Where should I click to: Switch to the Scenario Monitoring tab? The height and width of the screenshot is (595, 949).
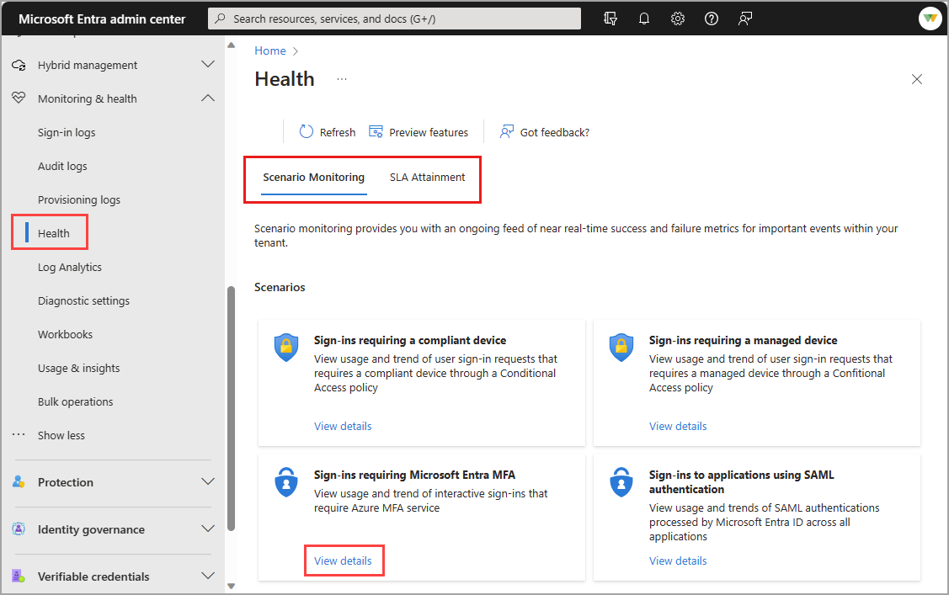(313, 178)
